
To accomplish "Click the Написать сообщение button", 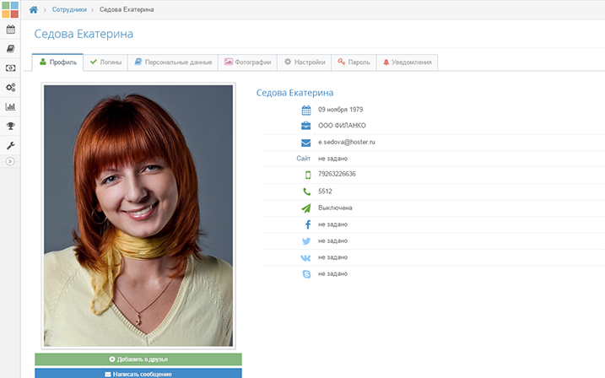I will pyautogui.click(x=138, y=373).
